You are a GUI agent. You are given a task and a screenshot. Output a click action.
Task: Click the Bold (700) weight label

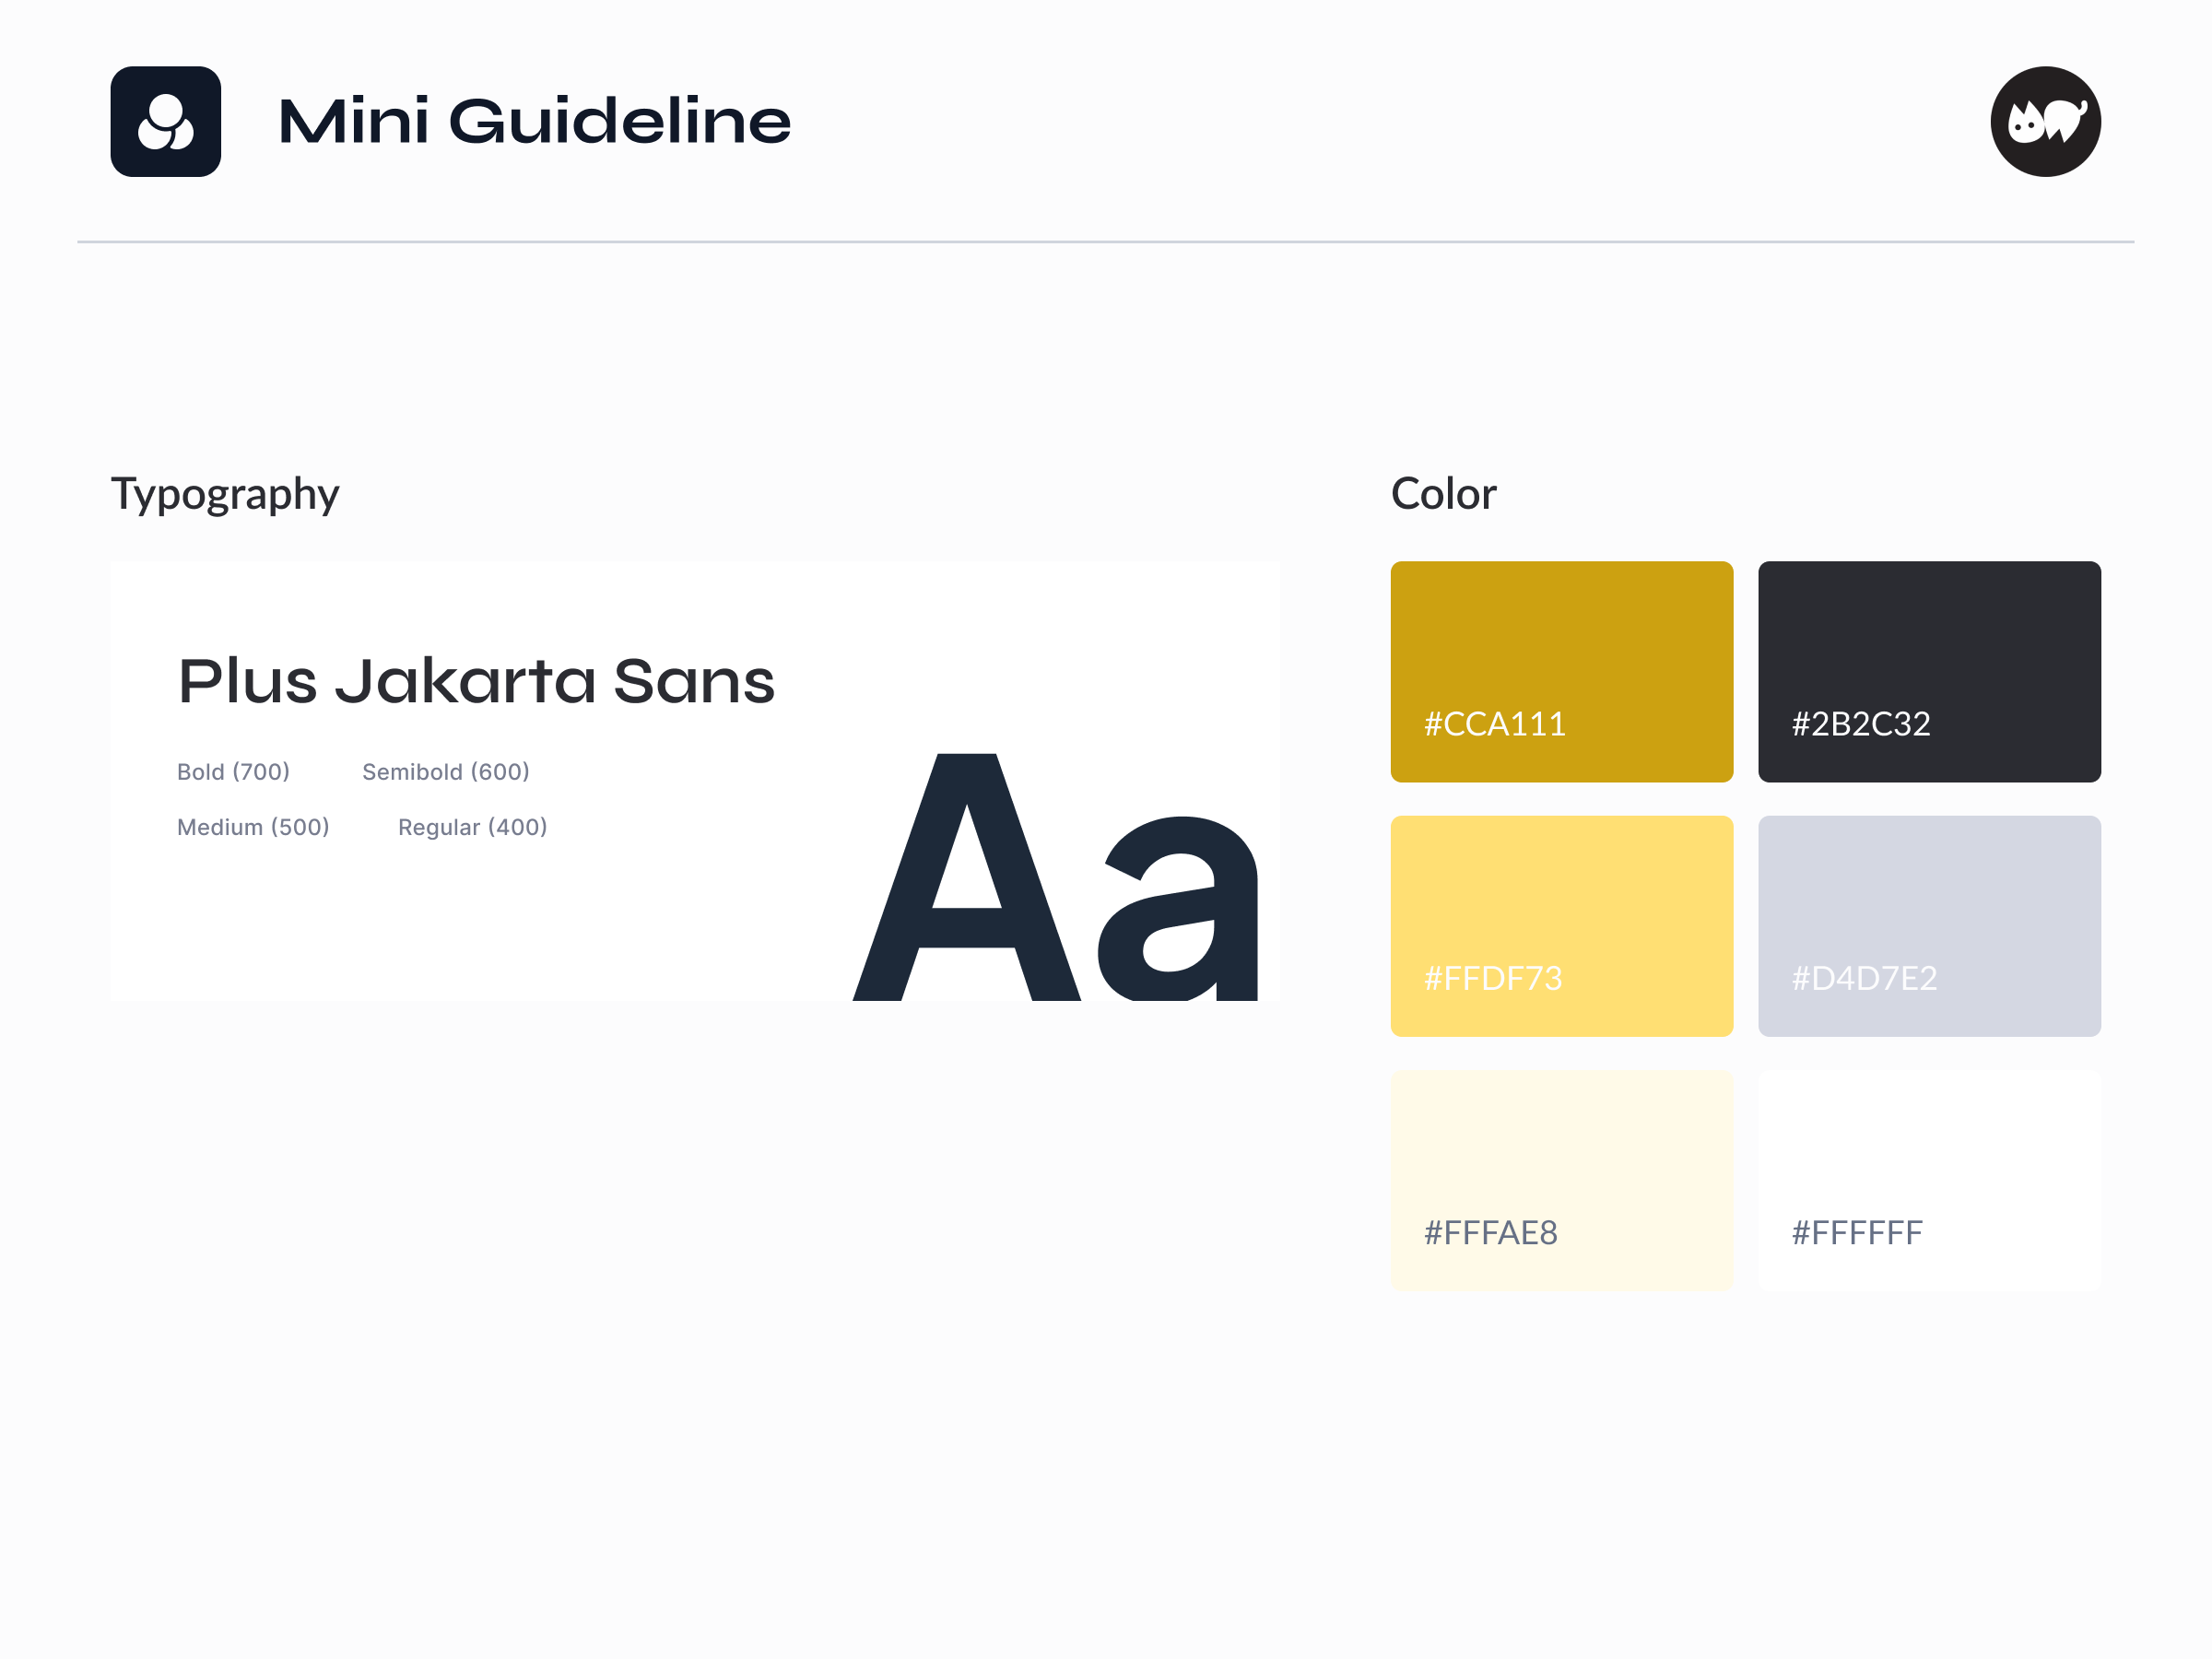233,771
